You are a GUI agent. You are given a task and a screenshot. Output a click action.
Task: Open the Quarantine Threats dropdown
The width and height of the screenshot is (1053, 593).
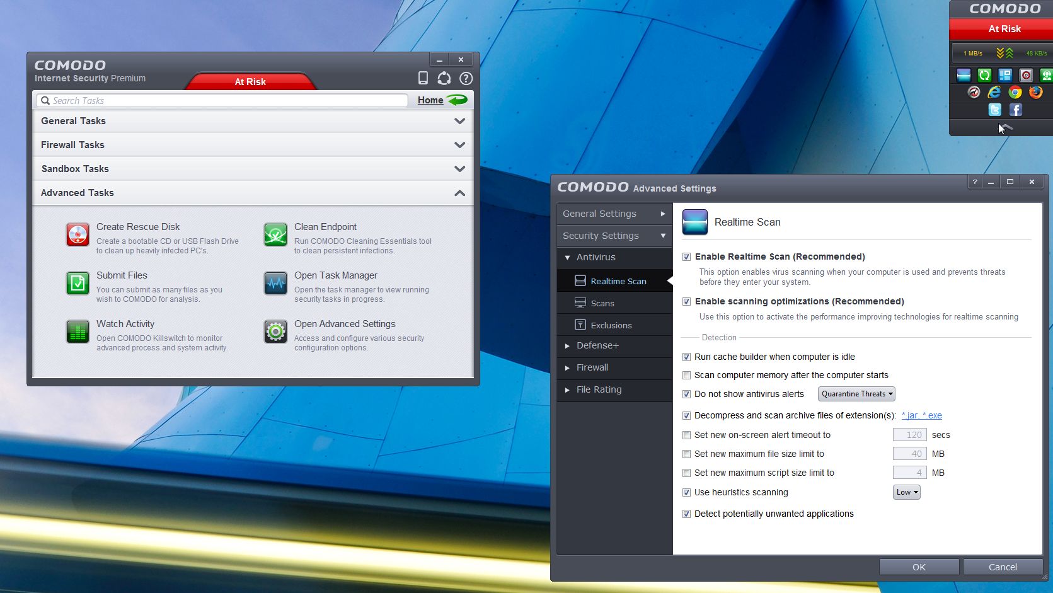coord(856,394)
